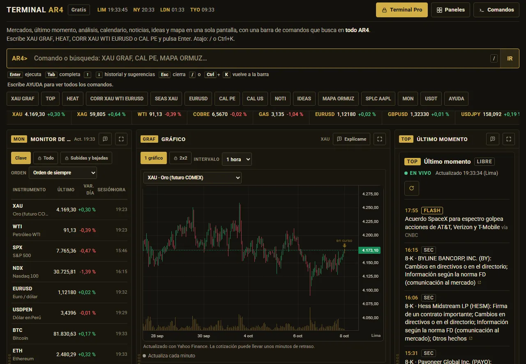Expand the Monitor panel to fullscreen

tap(121, 139)
